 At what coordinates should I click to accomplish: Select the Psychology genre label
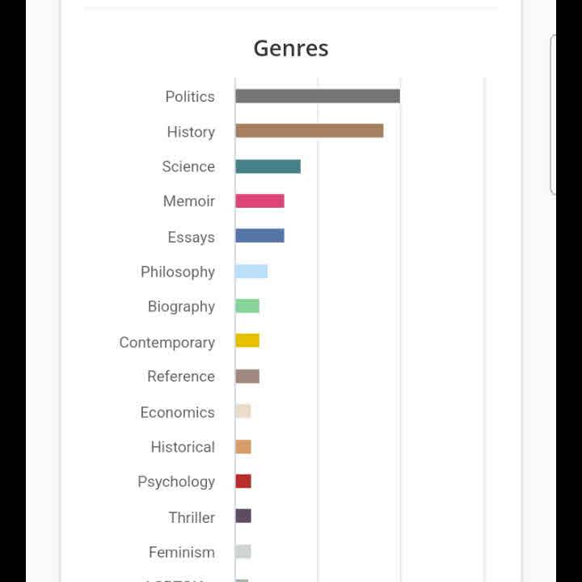tap(176, 482)
